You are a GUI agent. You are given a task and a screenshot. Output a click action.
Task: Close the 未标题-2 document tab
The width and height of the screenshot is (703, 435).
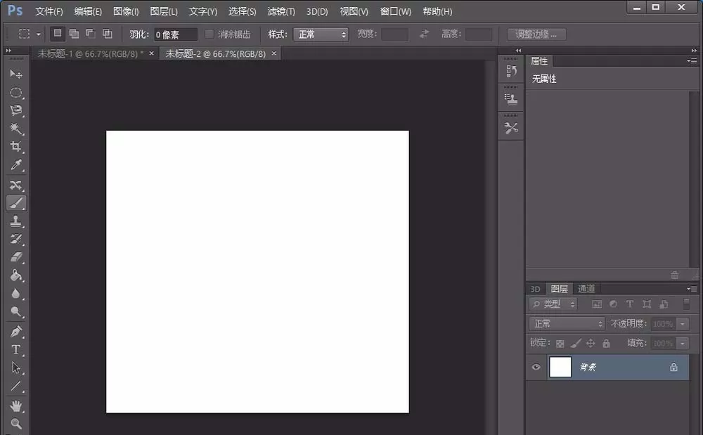pos(274,53)
